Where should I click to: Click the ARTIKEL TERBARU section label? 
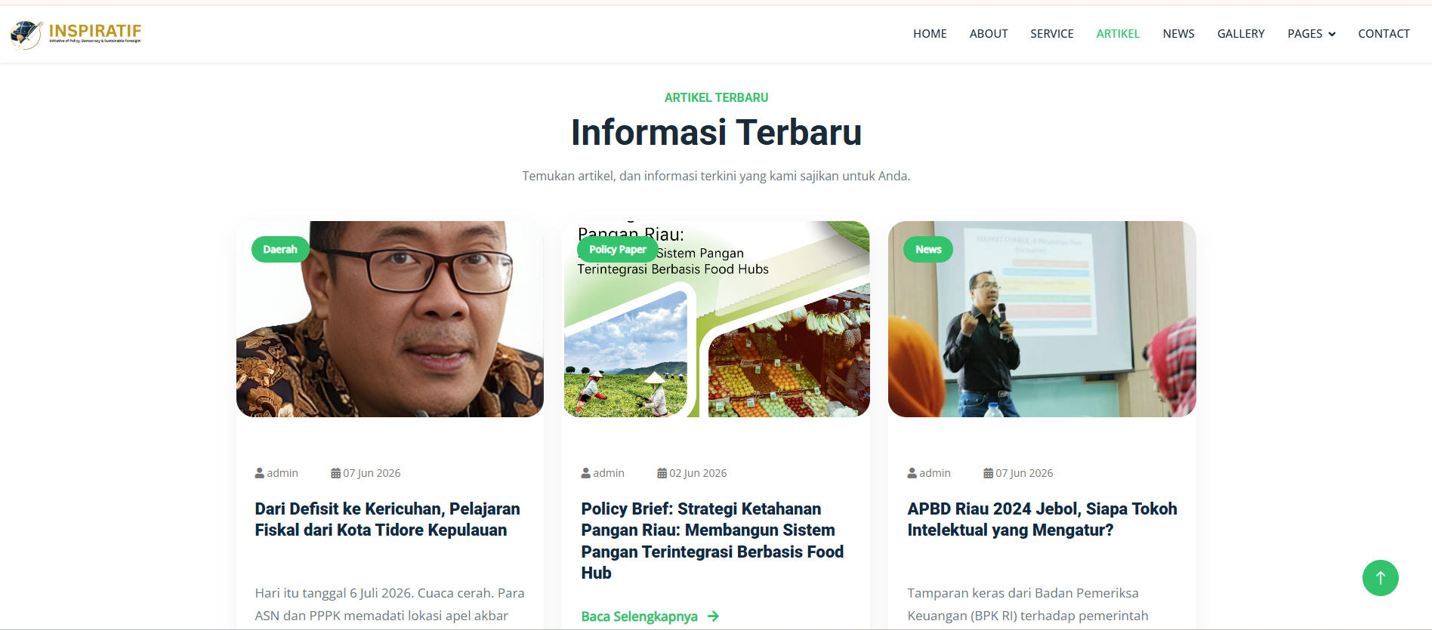tap(716, 97)
